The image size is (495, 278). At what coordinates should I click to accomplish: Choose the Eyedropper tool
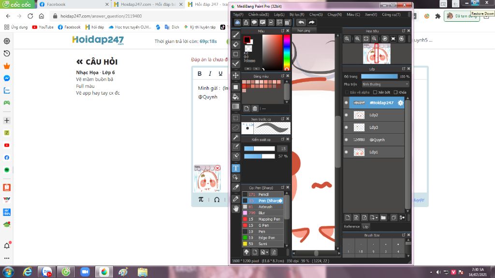pos(235,199)
